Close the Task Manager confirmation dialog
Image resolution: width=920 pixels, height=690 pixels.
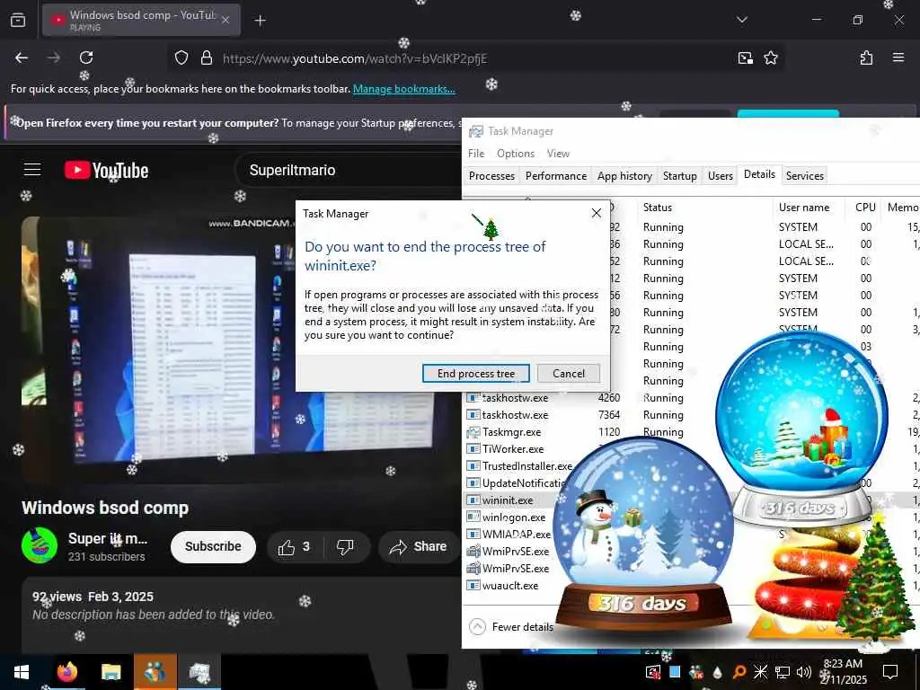pos(597,213)
